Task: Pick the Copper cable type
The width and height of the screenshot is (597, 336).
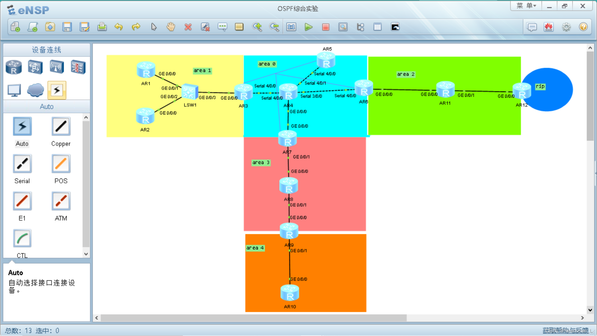Action: point(61,127)
